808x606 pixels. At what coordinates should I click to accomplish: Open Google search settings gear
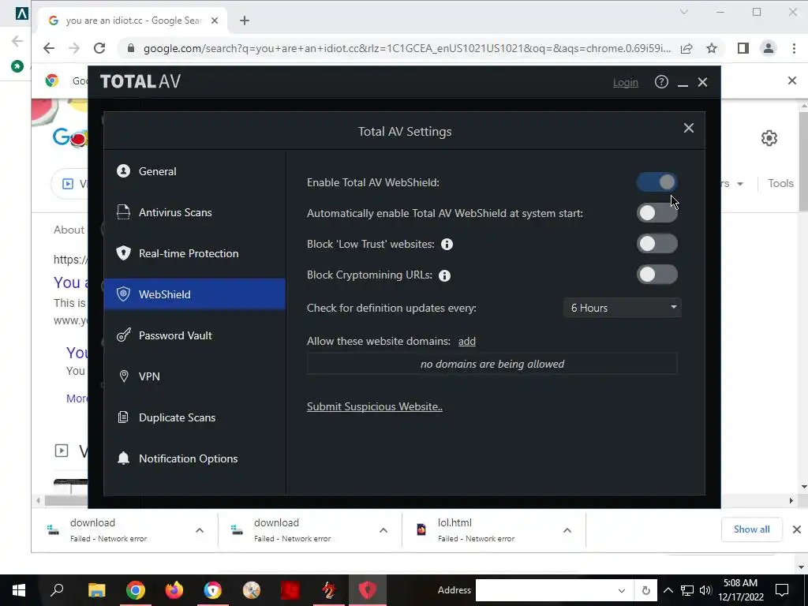(769, 138)
